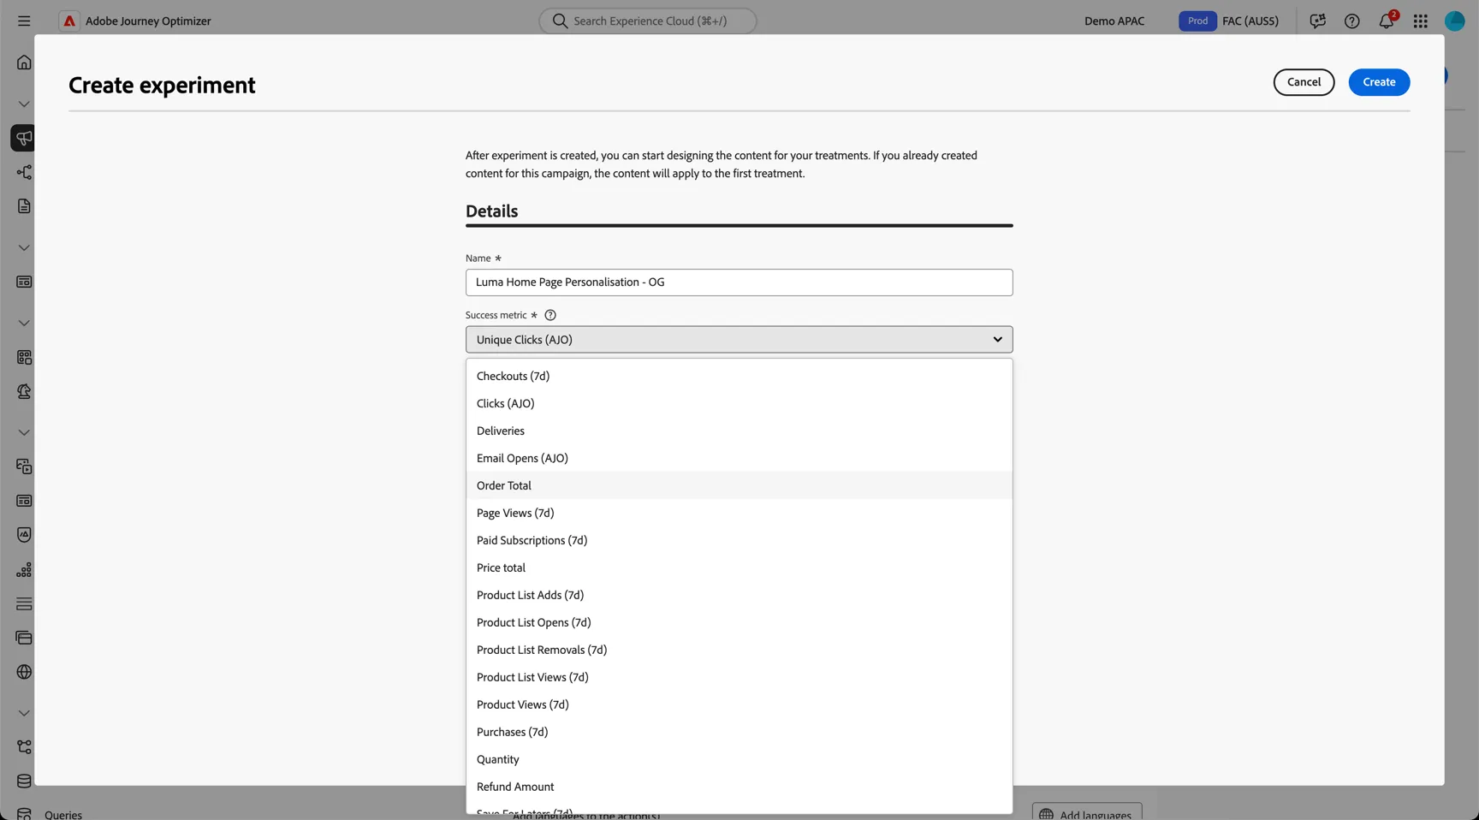Open the Prod FAC (AUS5) sandbox switcher
This screenshot has height=820, width=1479.
click(1229, 21)
